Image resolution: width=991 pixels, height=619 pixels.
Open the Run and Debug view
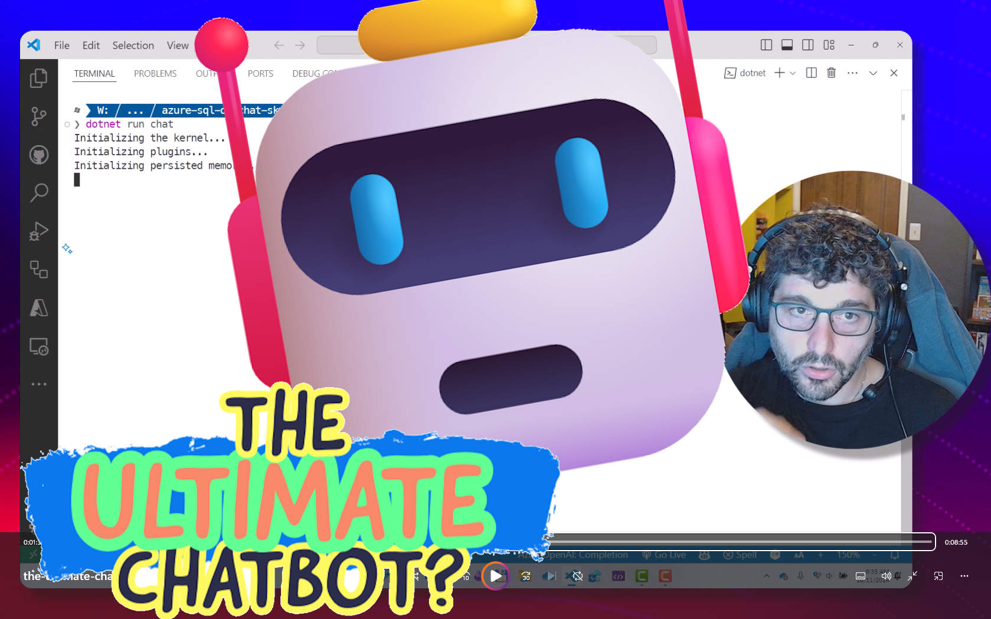click(x=39, y=231)
